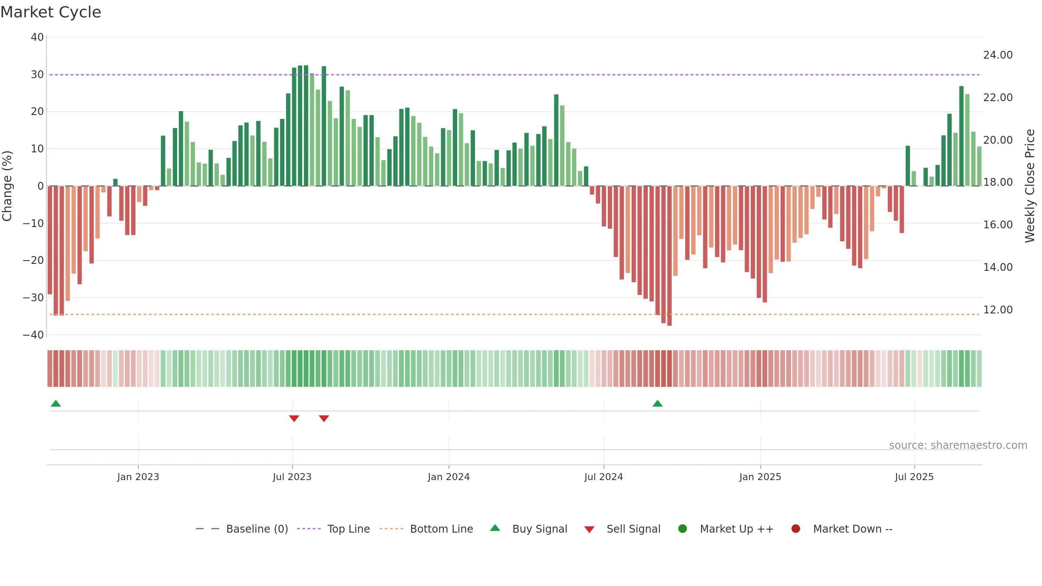
Task: Click the Market Down -- legend label
Action: tap(853, 529)
